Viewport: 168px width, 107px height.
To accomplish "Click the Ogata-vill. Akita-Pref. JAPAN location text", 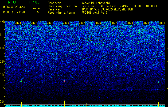I will click(x=119, y=6).
